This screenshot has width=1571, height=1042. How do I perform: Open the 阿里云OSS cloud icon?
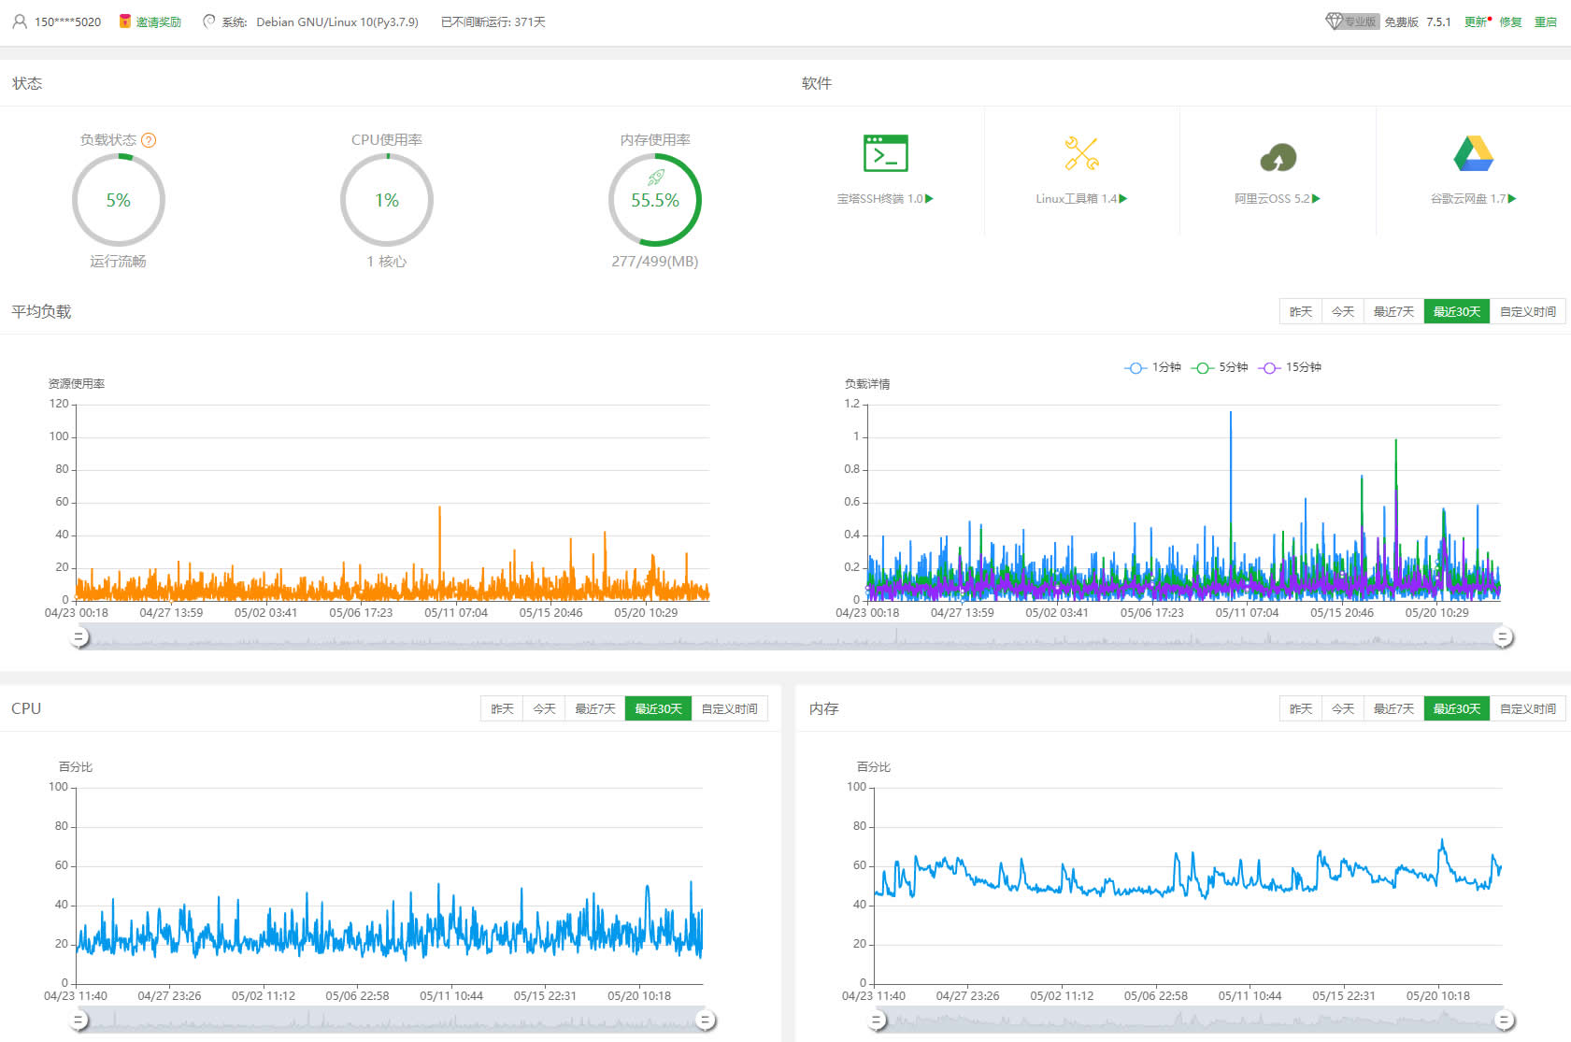point(1278,156)
